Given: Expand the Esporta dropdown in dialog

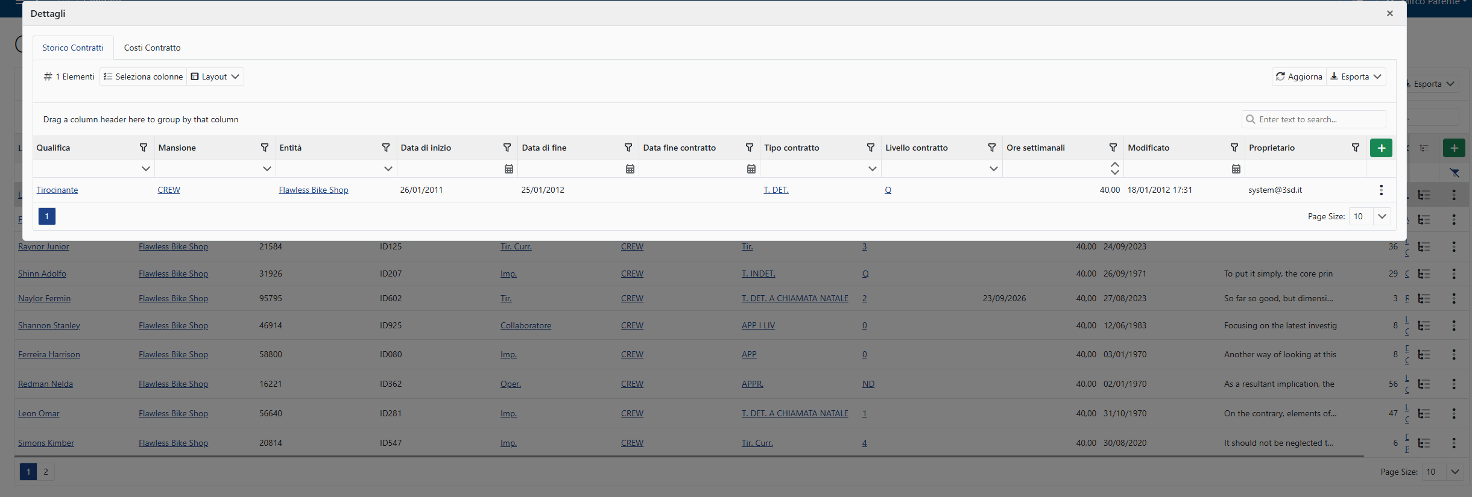Looking at the screenshot, I should pos(1356,77).
